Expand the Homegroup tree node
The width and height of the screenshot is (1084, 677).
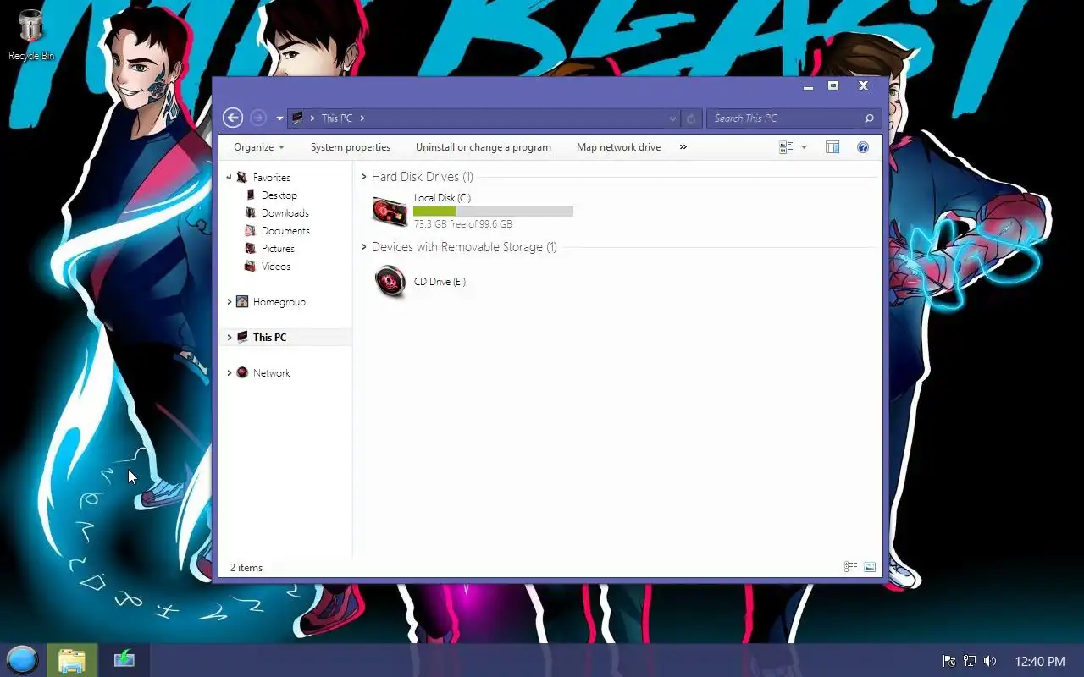[229, 302]
